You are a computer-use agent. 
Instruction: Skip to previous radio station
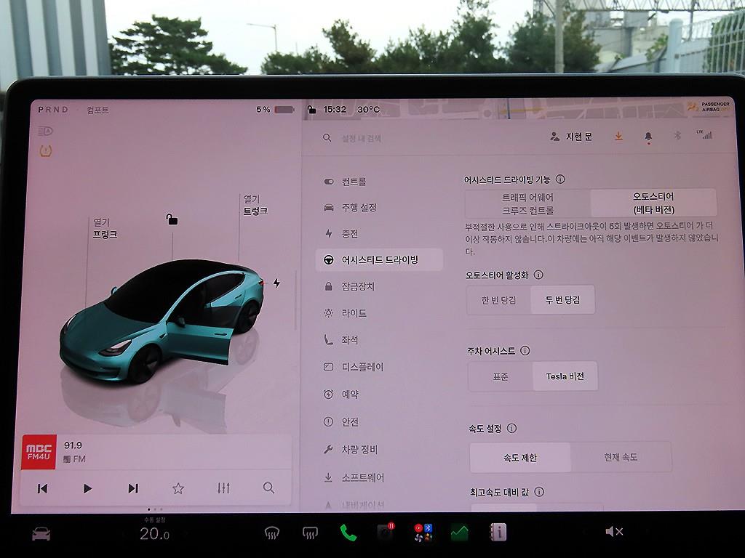click(42, 488)
